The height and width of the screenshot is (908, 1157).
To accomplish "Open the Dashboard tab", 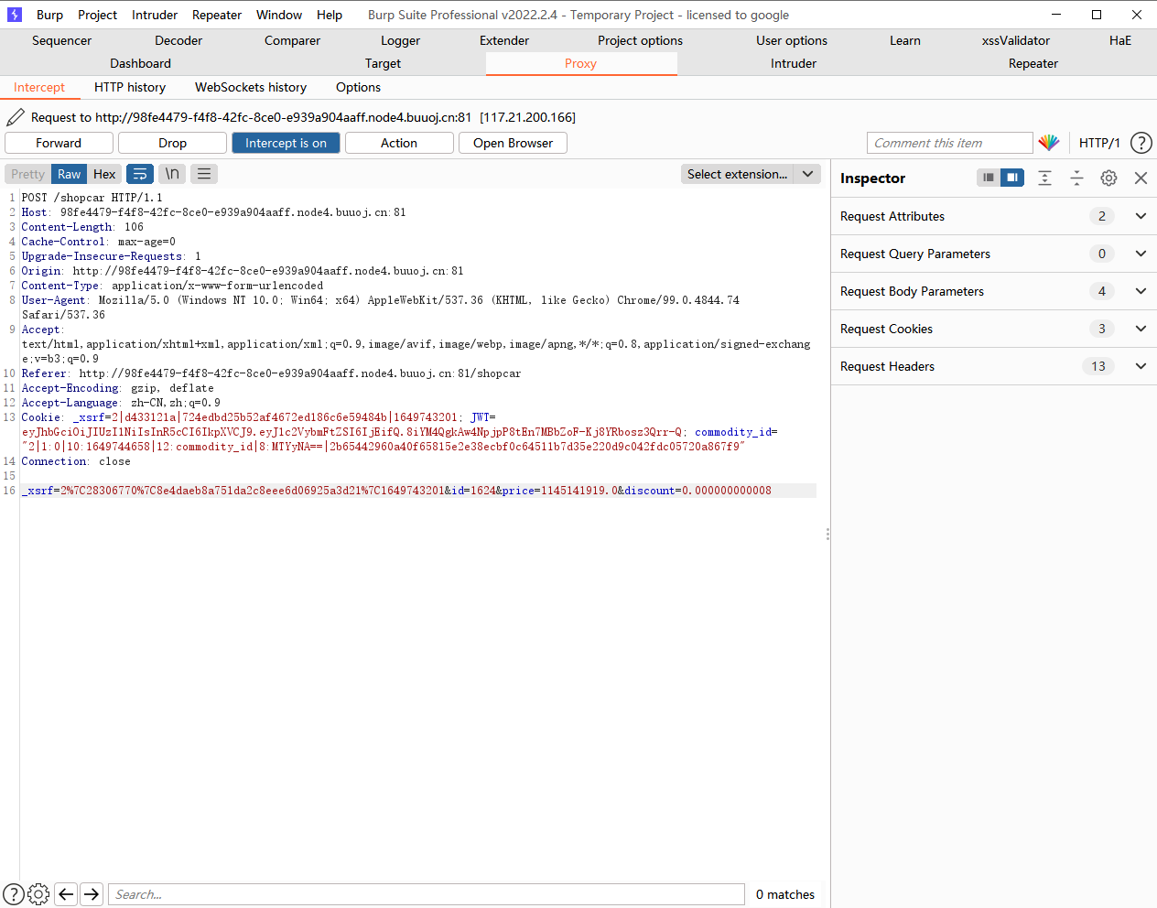I will (x=140, y=63).
